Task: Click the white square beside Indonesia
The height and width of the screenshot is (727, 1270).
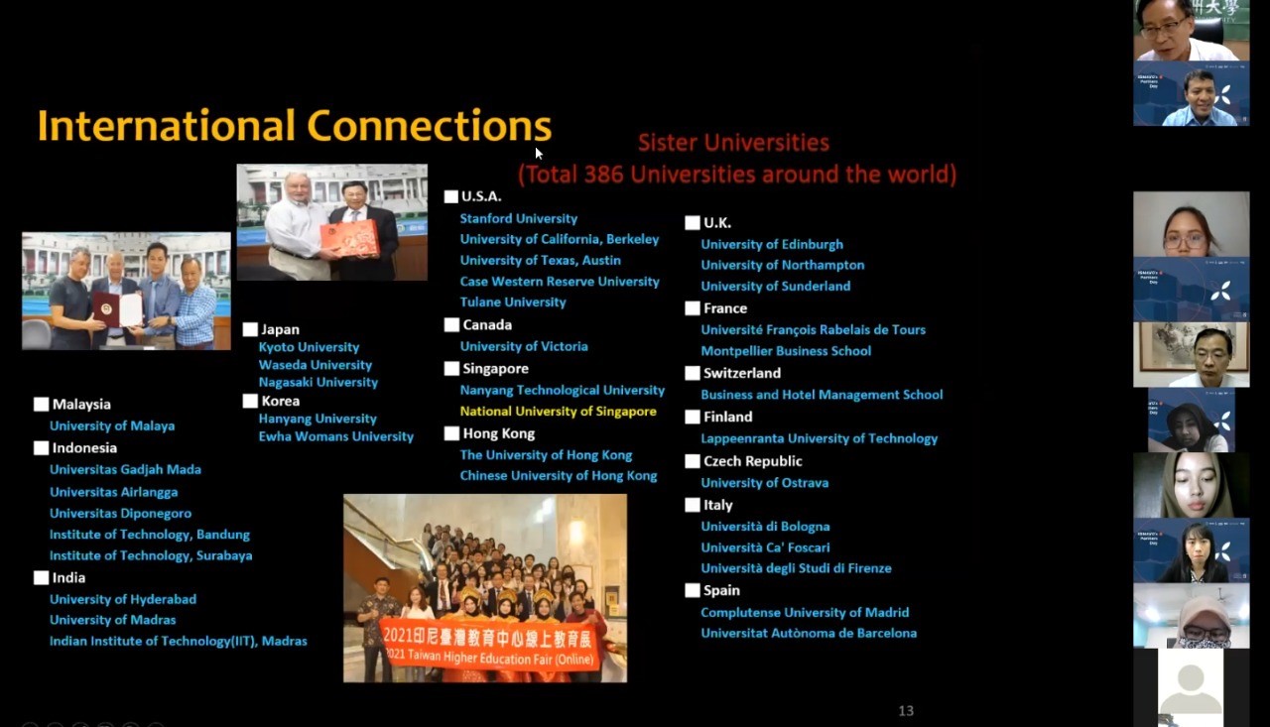Action: pyautogui.click(x=41, y=447)
